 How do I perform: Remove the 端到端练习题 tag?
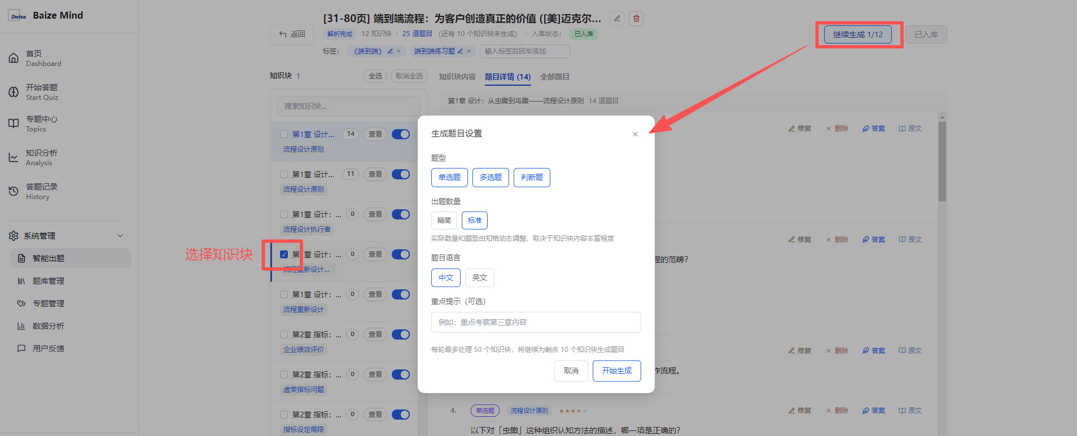(x=469, y=51)
